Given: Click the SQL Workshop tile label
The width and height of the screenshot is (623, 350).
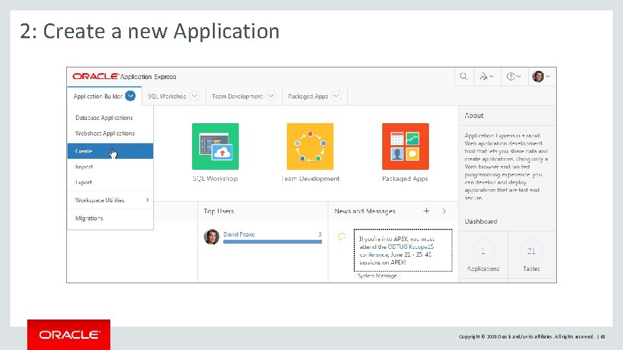Looking at the screenshot, I should click(215, 179).
